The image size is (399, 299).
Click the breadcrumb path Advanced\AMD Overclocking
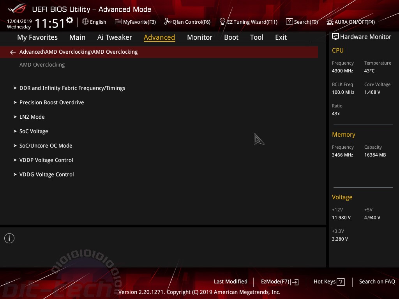[x=78, y=52]
